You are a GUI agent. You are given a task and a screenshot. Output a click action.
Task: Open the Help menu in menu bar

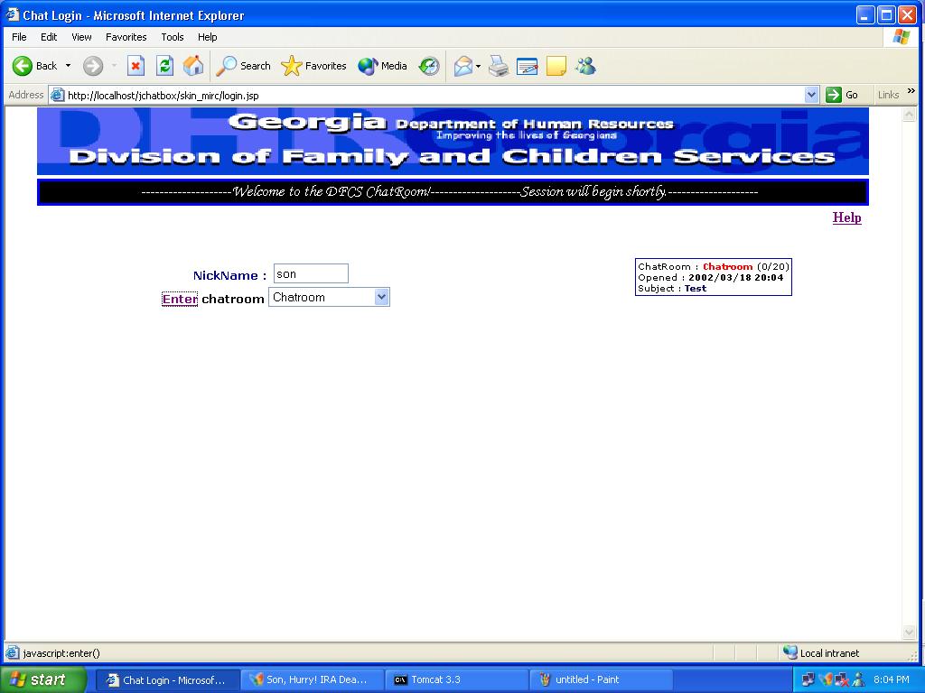point(207,37)
